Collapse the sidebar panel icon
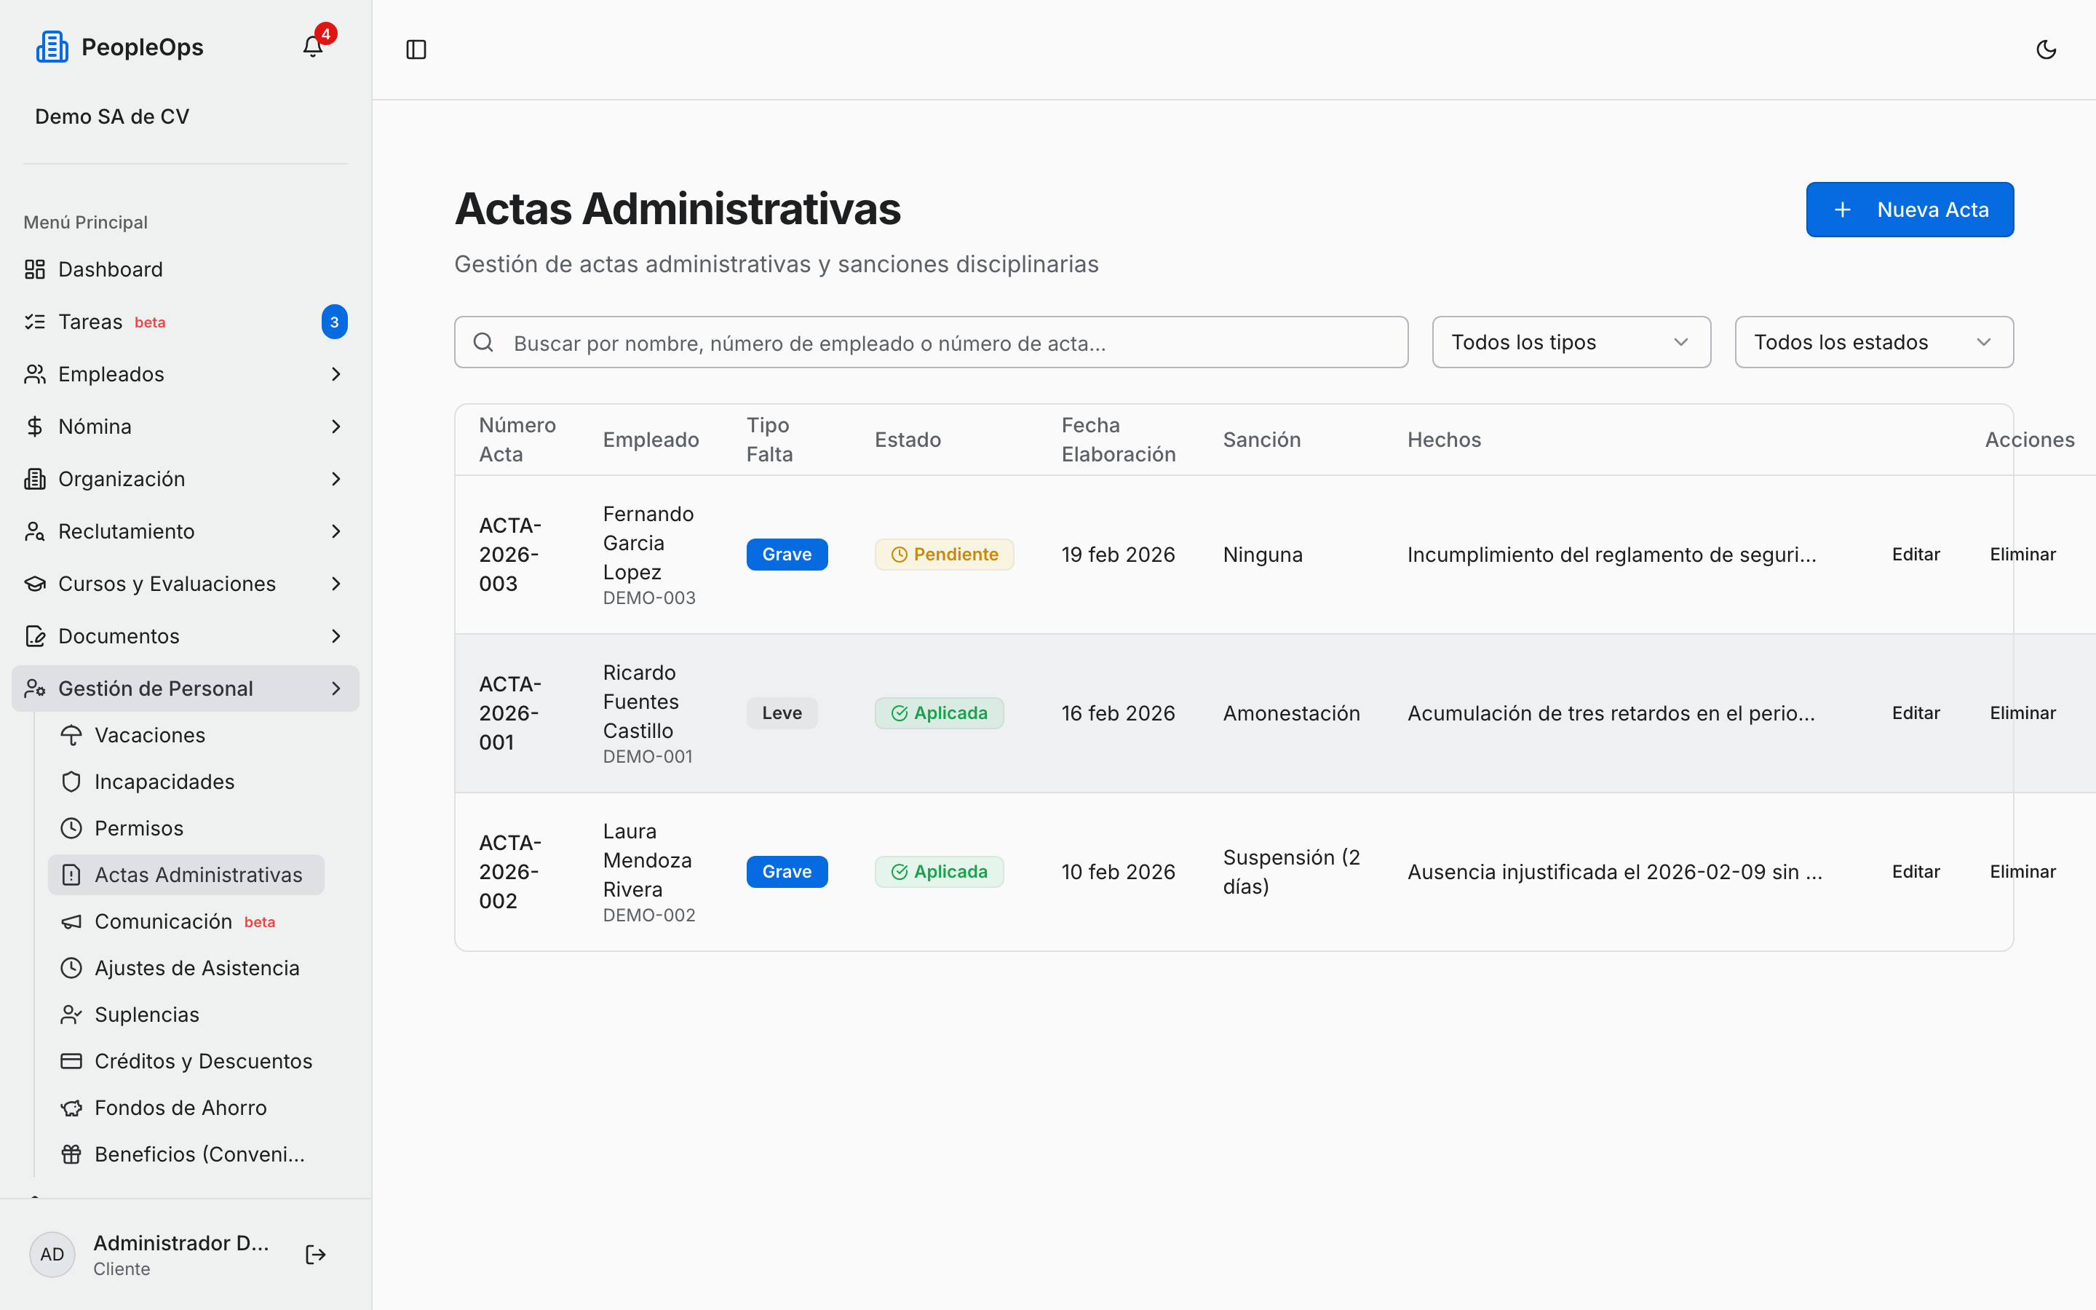2096x1310 pixels. point(416,49)
